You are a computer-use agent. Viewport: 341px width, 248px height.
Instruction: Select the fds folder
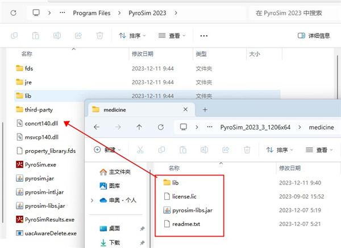[24, 69]
